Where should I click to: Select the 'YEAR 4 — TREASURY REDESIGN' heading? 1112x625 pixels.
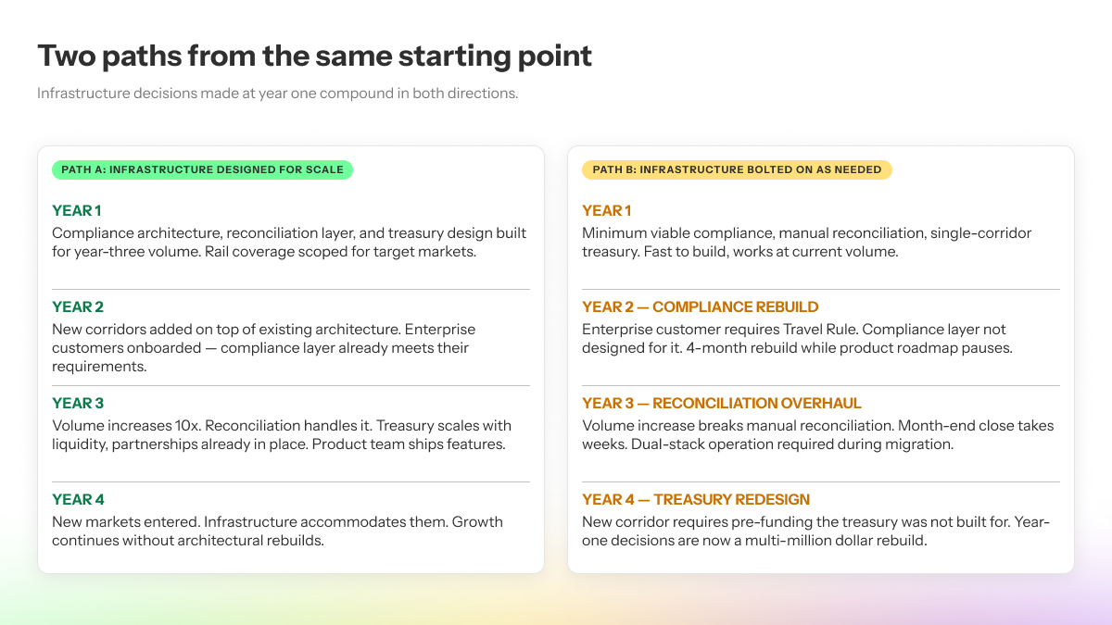[696, 500]
